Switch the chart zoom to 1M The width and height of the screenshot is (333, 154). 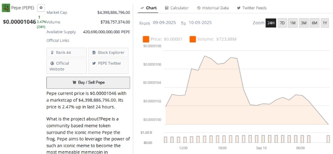293,23
